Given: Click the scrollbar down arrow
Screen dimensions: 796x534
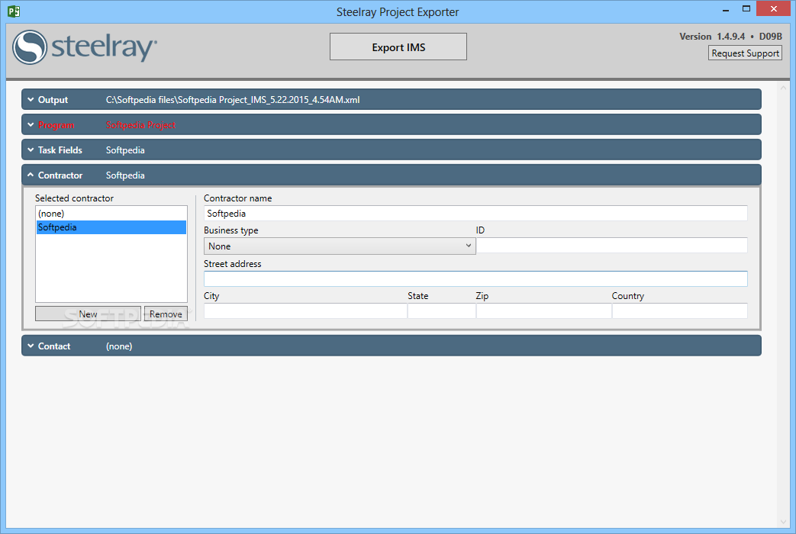Looking at the screenshot, I should click(x=783, y=521).
